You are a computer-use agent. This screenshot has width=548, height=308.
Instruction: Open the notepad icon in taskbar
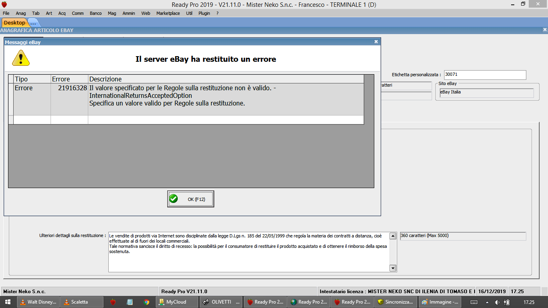[x=130, y=302]
